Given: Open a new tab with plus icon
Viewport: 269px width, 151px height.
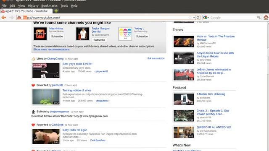Looking at the screenshot, I should pos(56,11).
